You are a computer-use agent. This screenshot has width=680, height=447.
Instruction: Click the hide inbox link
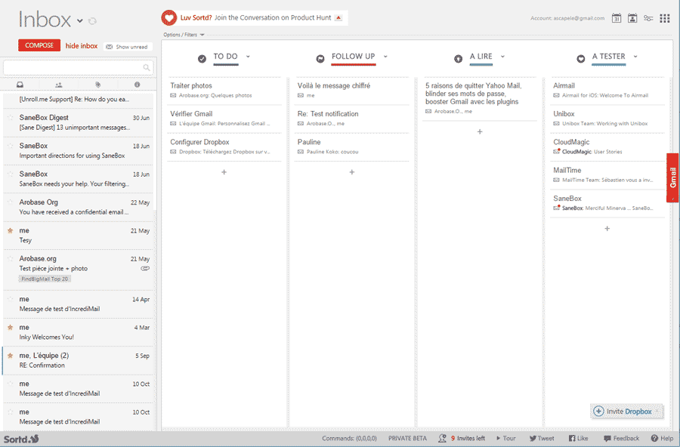coord(82,45)
